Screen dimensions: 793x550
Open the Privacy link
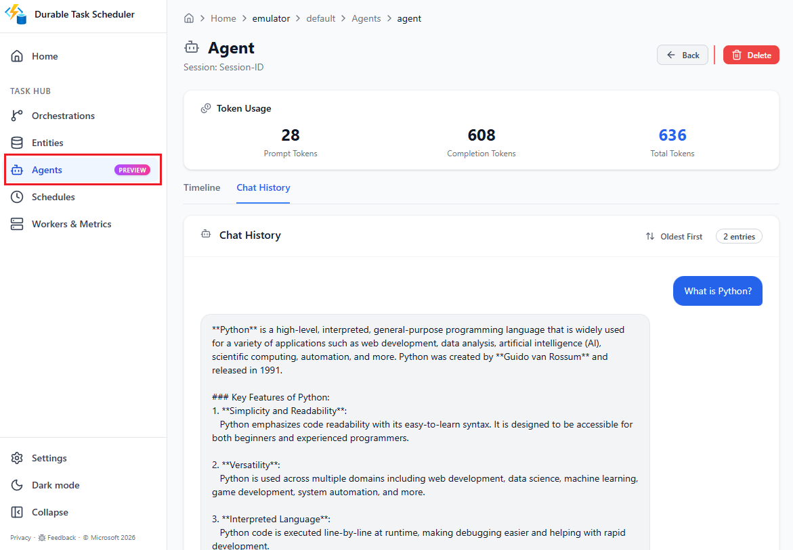[x=21, y=537]
